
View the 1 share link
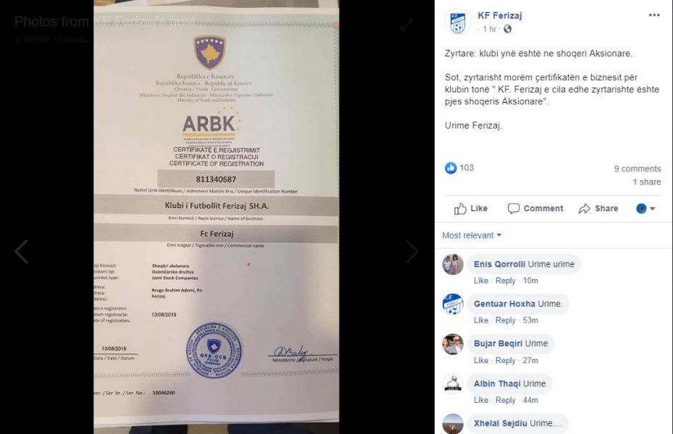(x=646, y=182)
